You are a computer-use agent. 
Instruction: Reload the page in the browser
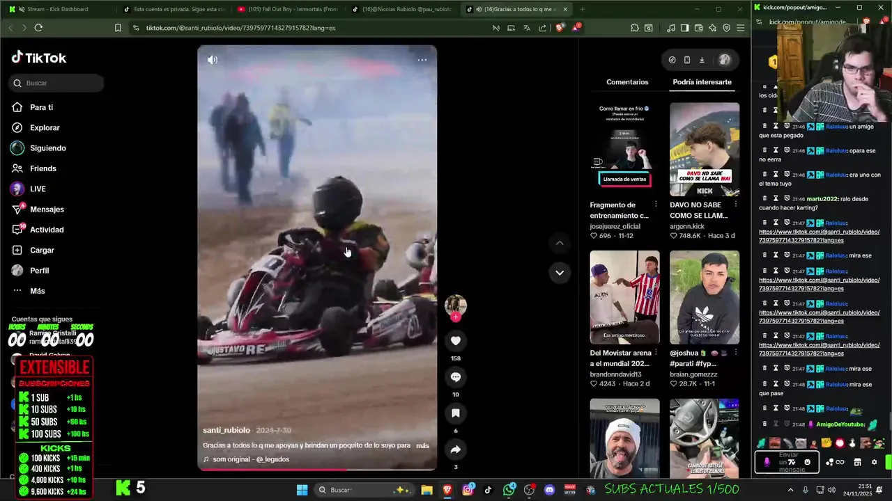38,28
